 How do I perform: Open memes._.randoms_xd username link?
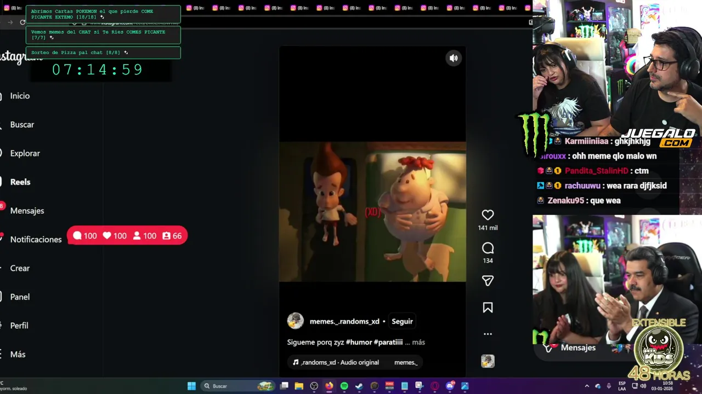tap(344, 321)
